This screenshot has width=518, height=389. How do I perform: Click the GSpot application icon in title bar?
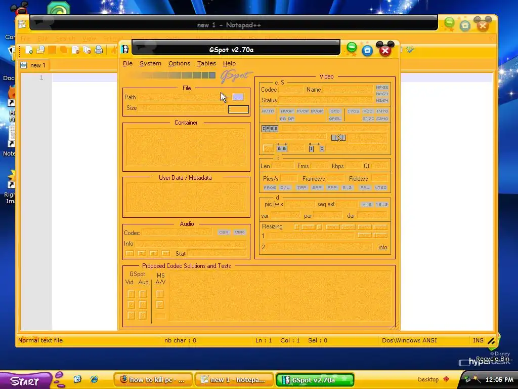125,49
